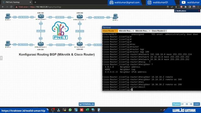
Task: Select the Mikrotik Router 2 node icon
Action: pos(41,44)
